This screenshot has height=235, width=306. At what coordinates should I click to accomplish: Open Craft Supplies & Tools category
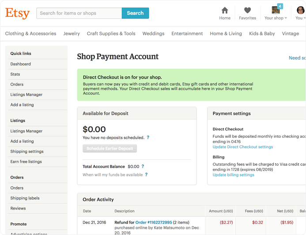[111, 34]
